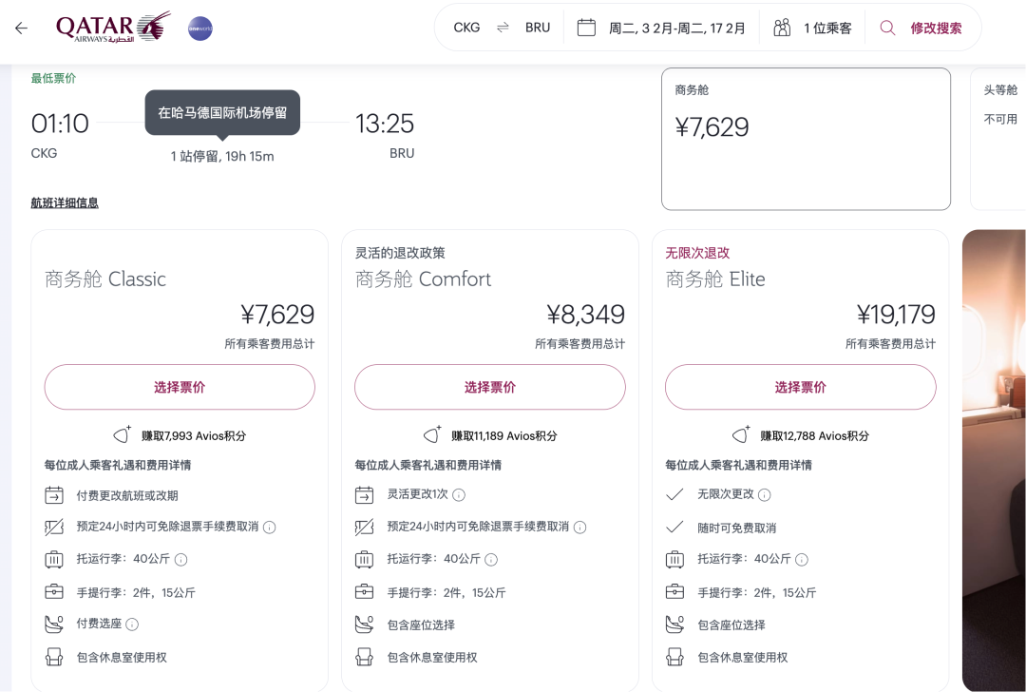The image size is (1026, 692).
Task: Click the back arrow at top left
Action: pos(21,28)
